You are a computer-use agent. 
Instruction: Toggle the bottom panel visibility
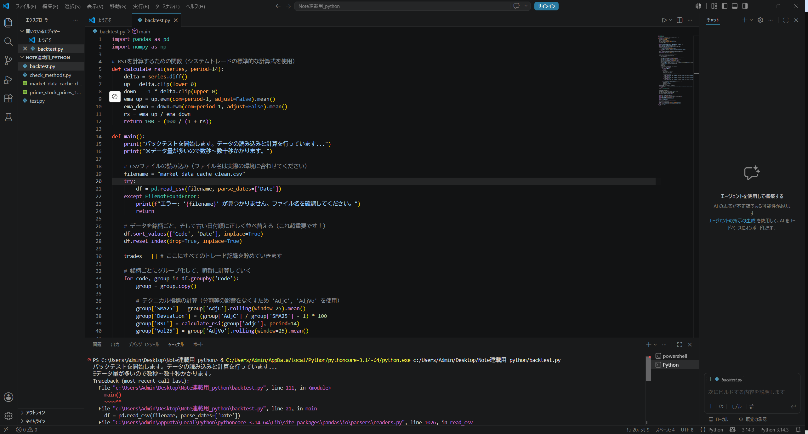[x=735, y=6]
